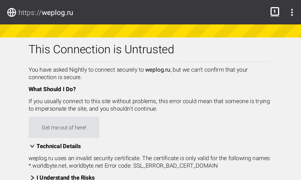This screenshot has height=180, width=301.
Task: Click the divider line below the heading
Action: pyautogui.click(x=150, y=61)
